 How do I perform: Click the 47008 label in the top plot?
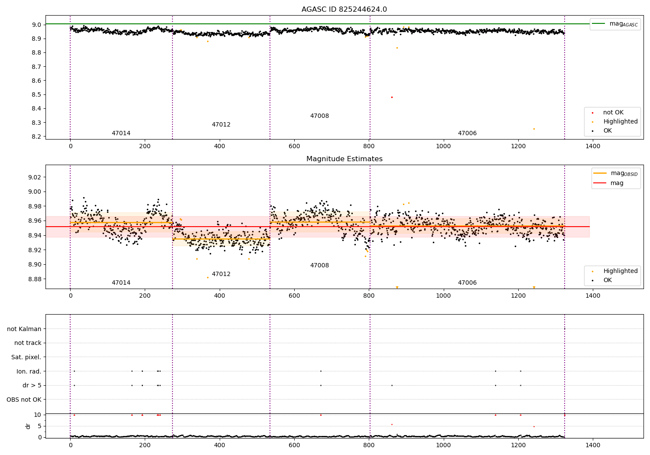[319, 116]
